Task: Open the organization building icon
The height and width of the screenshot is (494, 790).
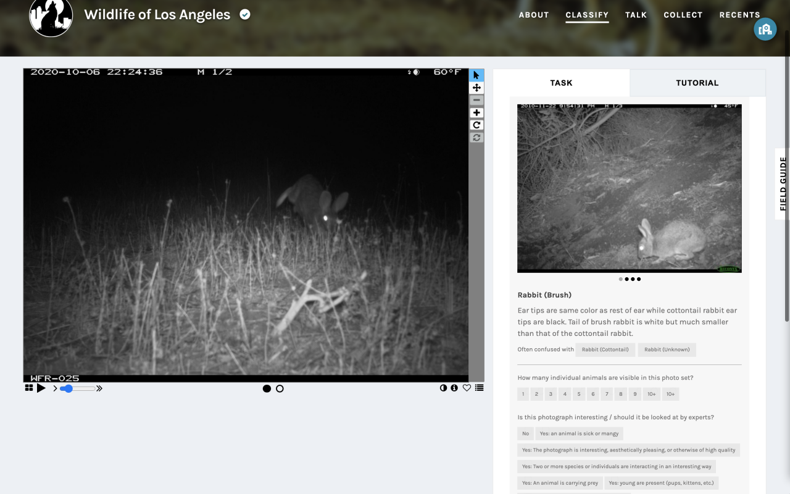Action: pyautogui.click(x=765, y=29)
